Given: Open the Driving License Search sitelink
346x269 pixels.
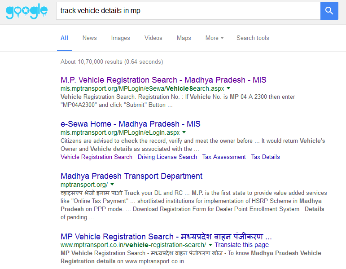Looking at the screenshot, I should (167, 157).
